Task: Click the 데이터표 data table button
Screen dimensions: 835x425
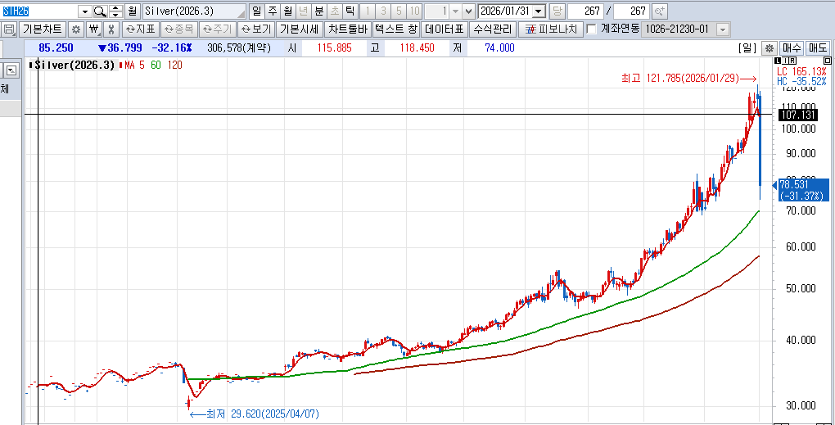Action: pos(445,29)
